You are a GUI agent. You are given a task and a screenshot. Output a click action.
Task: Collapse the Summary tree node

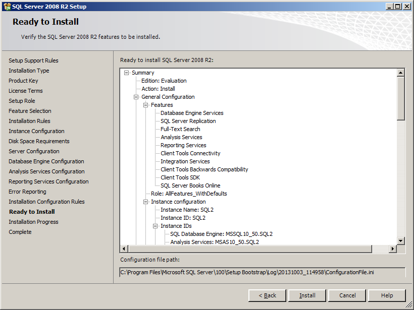point(126,73)
